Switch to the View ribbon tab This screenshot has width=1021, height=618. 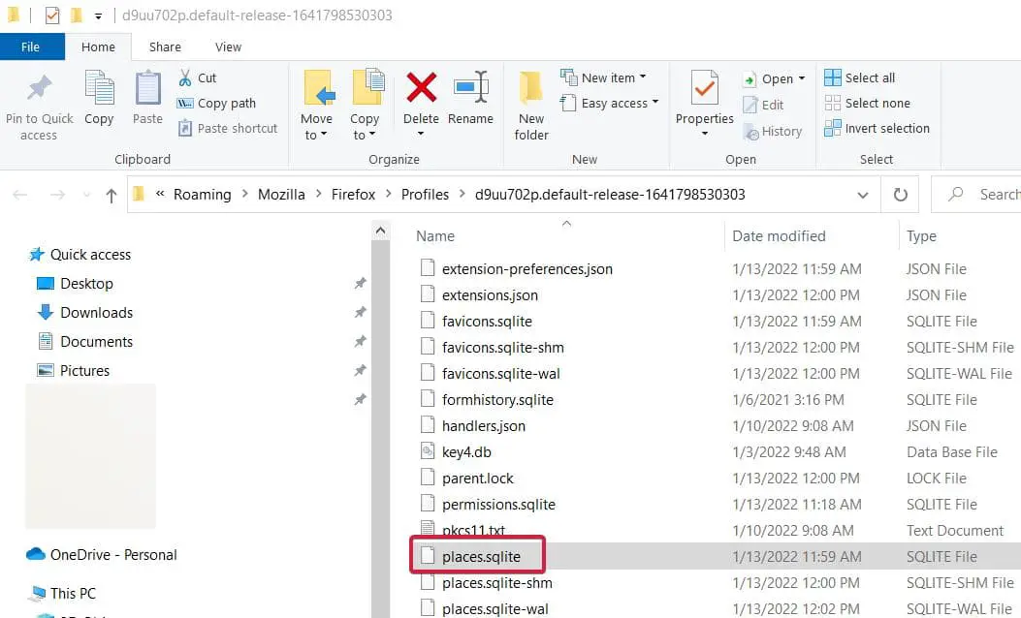(x=228, y=46)
